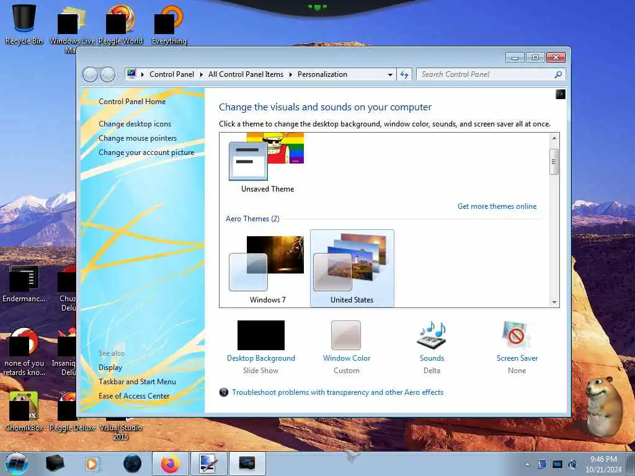Screen dimensions: 635x476
Task: Open Windows Media Player taskbar icon
Action: (92, 464)
